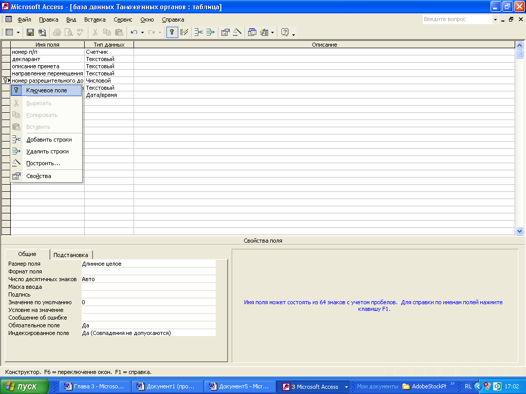Switch to Документ5 taskbar Word document
This screenshot has width=526, height=394.
(240, 386)
